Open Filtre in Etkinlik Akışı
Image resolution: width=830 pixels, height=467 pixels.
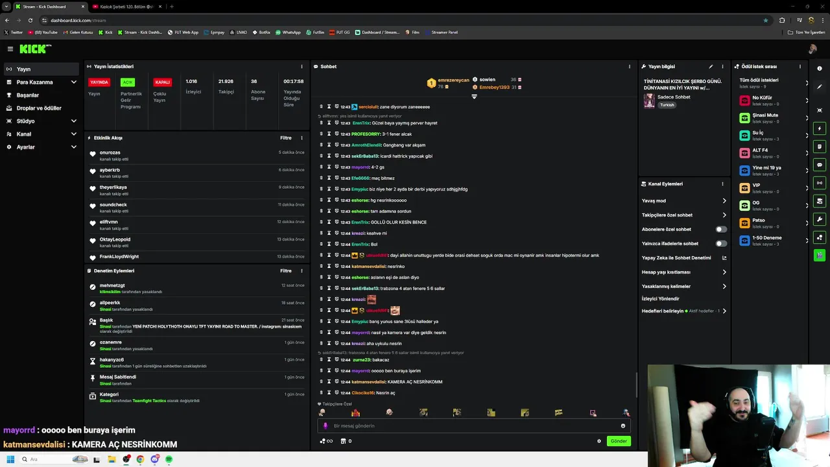[285, 138]
